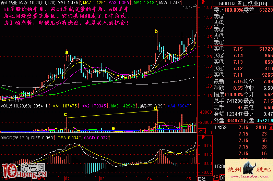Click the yellow 'b' price peak marker
Viewport: 273px width, 181px height.
[156, 31]
